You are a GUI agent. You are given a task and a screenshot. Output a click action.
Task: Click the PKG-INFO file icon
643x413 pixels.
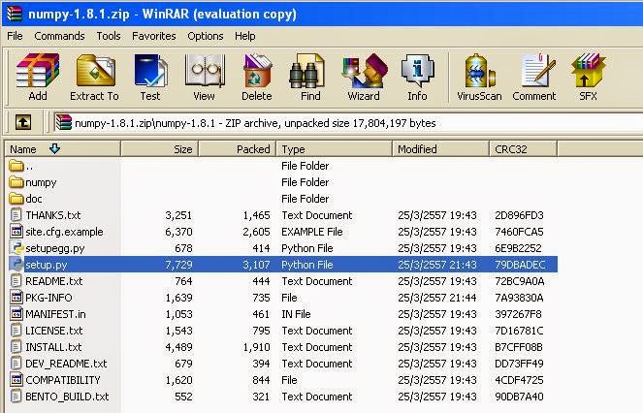(16, 298)
